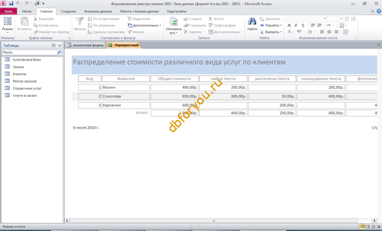
Task: Run the Орфография spelling check
Action: 222,25
